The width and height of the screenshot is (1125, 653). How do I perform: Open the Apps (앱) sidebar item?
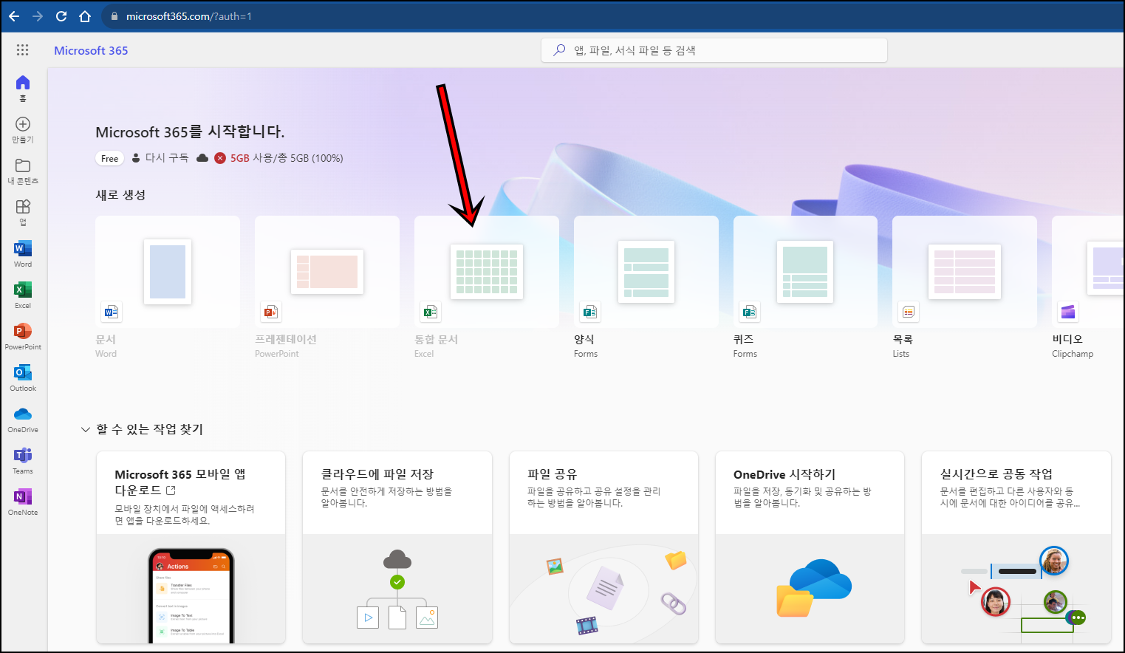tap(23, 212)
